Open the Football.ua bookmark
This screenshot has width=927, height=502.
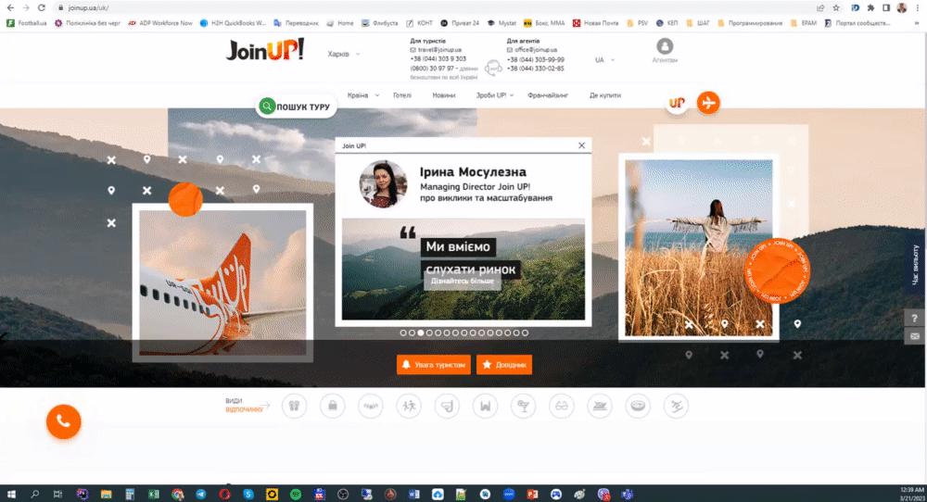point(27,23)
